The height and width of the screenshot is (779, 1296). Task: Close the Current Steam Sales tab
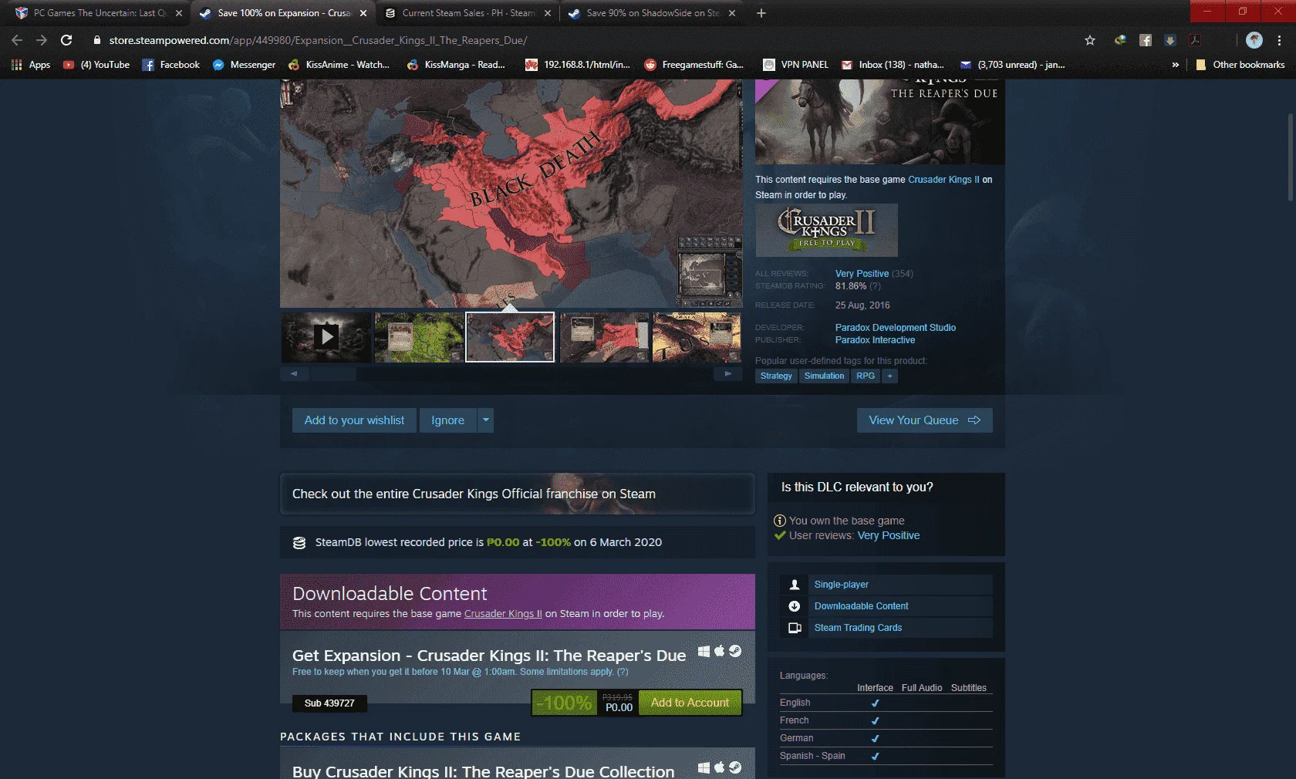(548, 13)
